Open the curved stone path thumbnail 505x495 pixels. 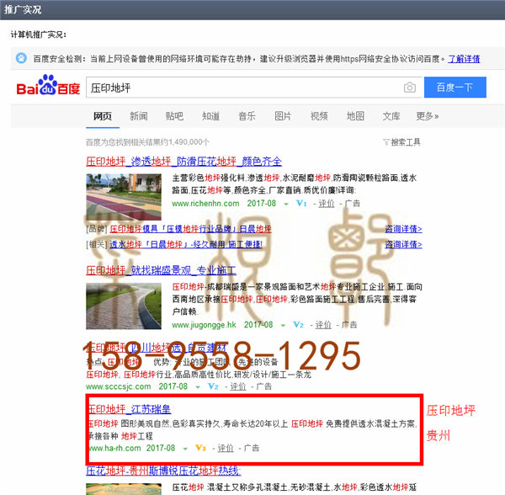[124, 306]
